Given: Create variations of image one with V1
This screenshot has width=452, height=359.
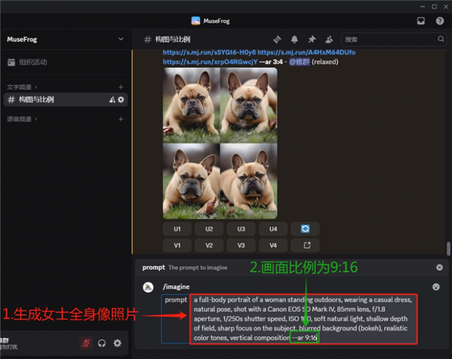Looking at the screenshot, I should (x=177, y=245).
